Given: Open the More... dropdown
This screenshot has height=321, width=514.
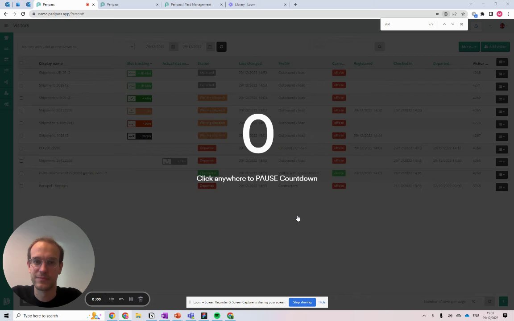Looking at the screenshot, I should pos(469,47).
